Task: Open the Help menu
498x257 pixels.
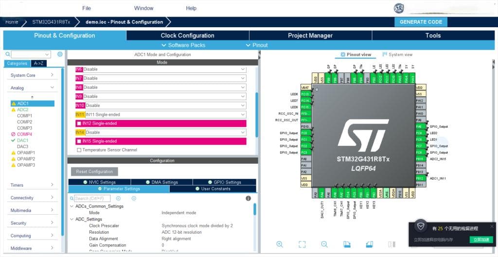Action: (x=191, y=8)
